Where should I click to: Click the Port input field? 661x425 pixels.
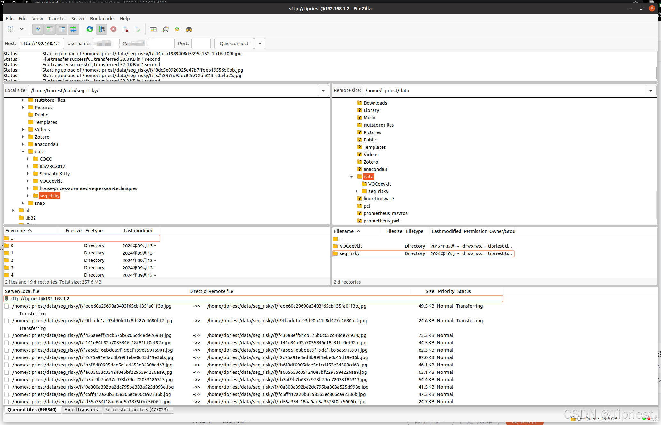click(x=201, y=44)
